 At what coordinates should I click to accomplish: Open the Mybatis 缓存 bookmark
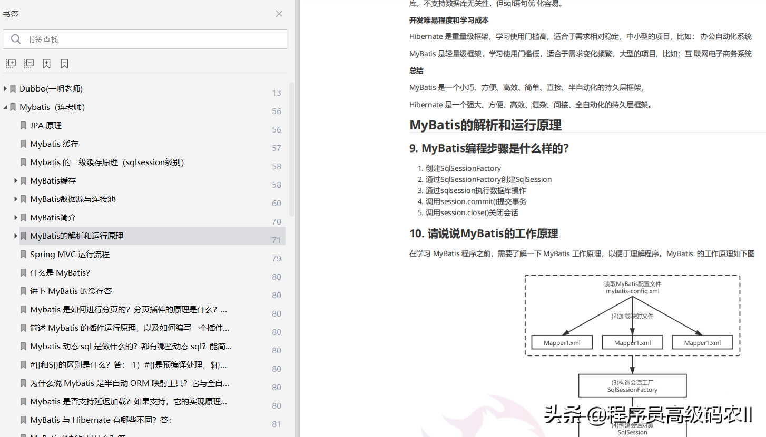(x=54, y=144)
